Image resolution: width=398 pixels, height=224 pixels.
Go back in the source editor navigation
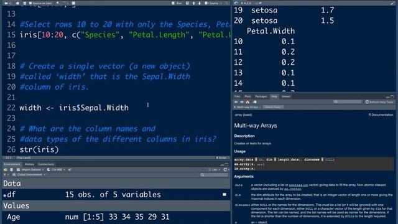click(6, 3)
